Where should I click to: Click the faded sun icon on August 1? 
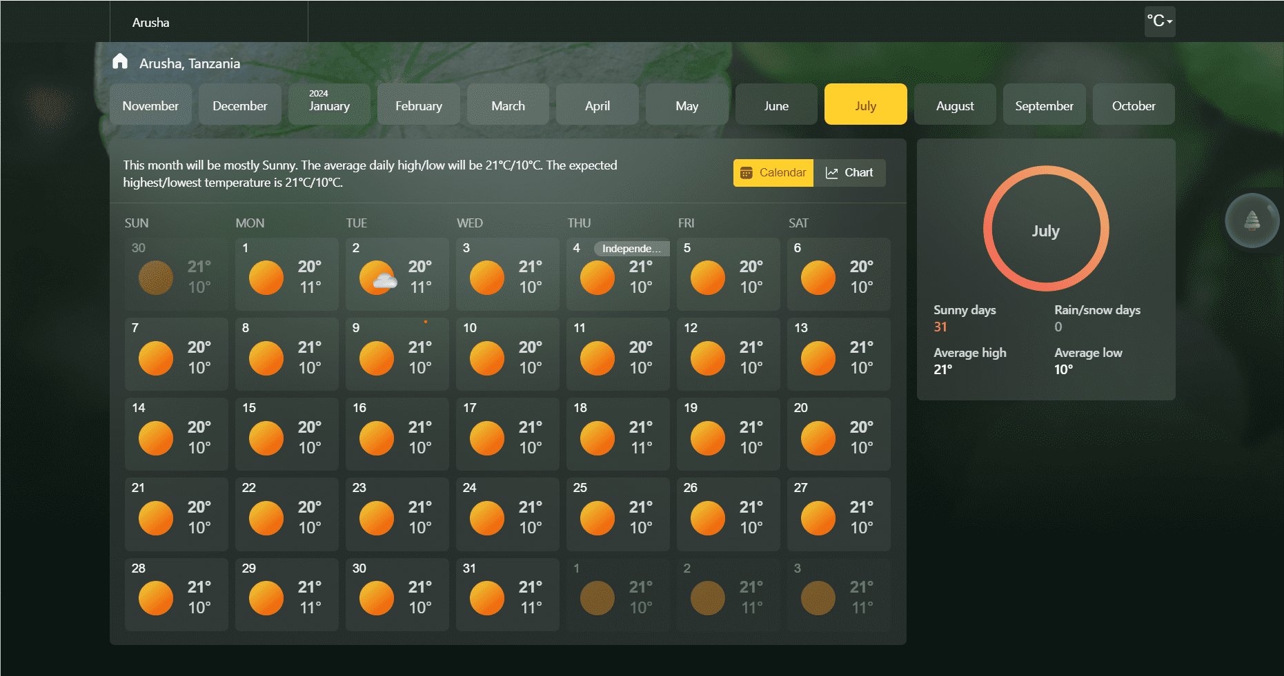(597, 598)
